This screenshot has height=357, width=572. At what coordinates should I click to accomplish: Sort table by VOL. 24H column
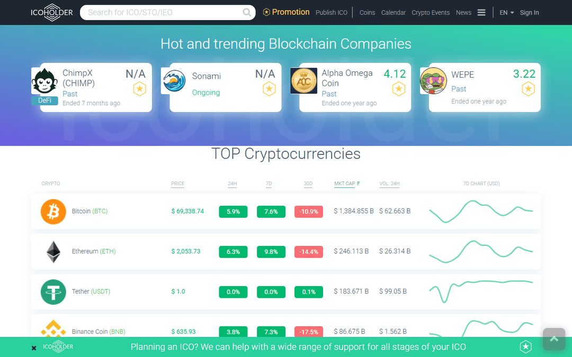tap(390, 184)
